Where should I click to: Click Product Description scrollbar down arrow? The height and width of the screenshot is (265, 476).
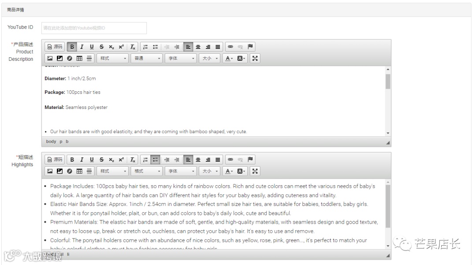388,133
